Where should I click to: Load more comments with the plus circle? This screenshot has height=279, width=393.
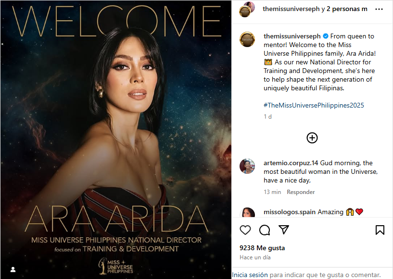pyautogui.click(x=312, y=138)
